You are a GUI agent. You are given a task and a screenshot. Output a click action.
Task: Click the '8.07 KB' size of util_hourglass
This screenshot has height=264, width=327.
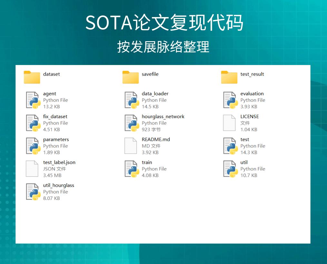(52, 198)
